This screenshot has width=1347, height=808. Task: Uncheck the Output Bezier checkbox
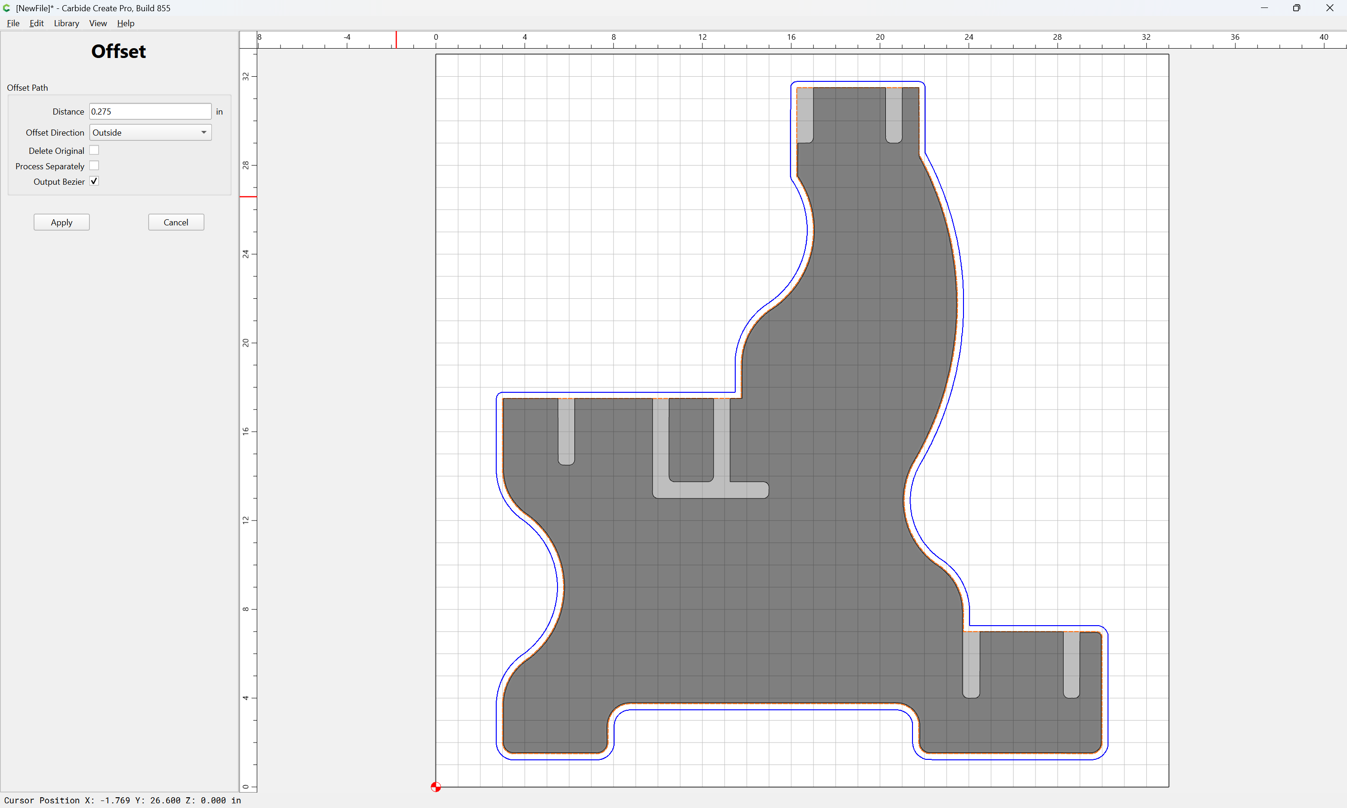(x=94, y=181)
